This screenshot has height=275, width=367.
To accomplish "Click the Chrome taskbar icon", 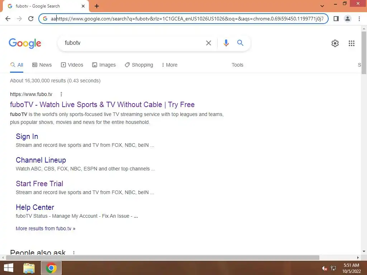I will coord(51,268).
